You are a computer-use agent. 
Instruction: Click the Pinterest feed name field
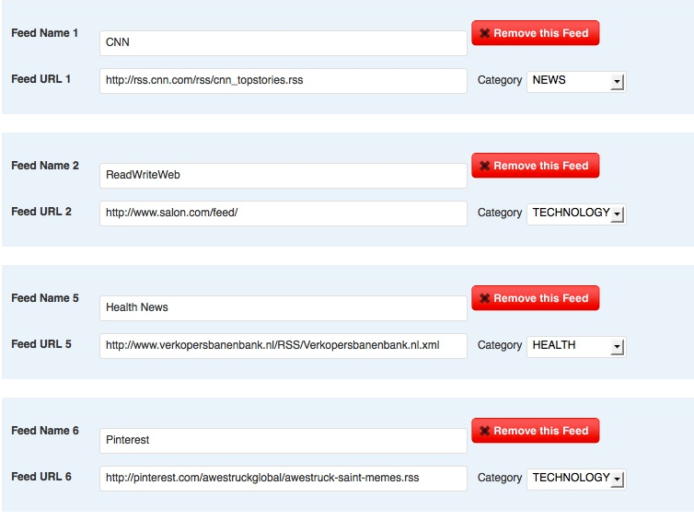(283, 440)
